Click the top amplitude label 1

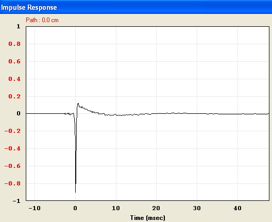pos(19,26)
